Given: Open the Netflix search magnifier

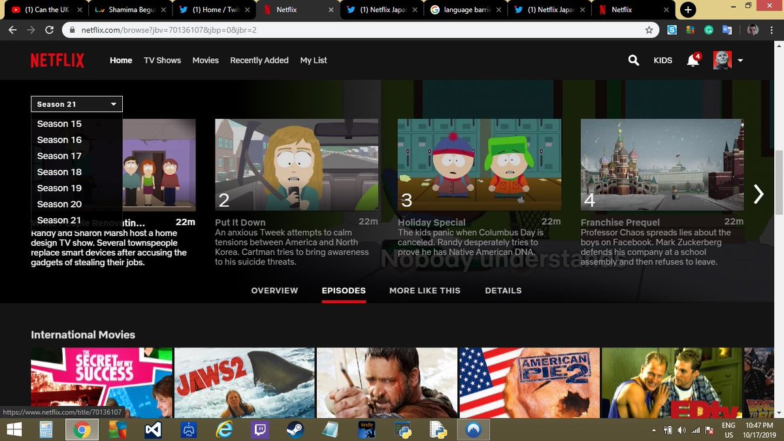Looking at the screenshot, I should (x=633, y=60).
